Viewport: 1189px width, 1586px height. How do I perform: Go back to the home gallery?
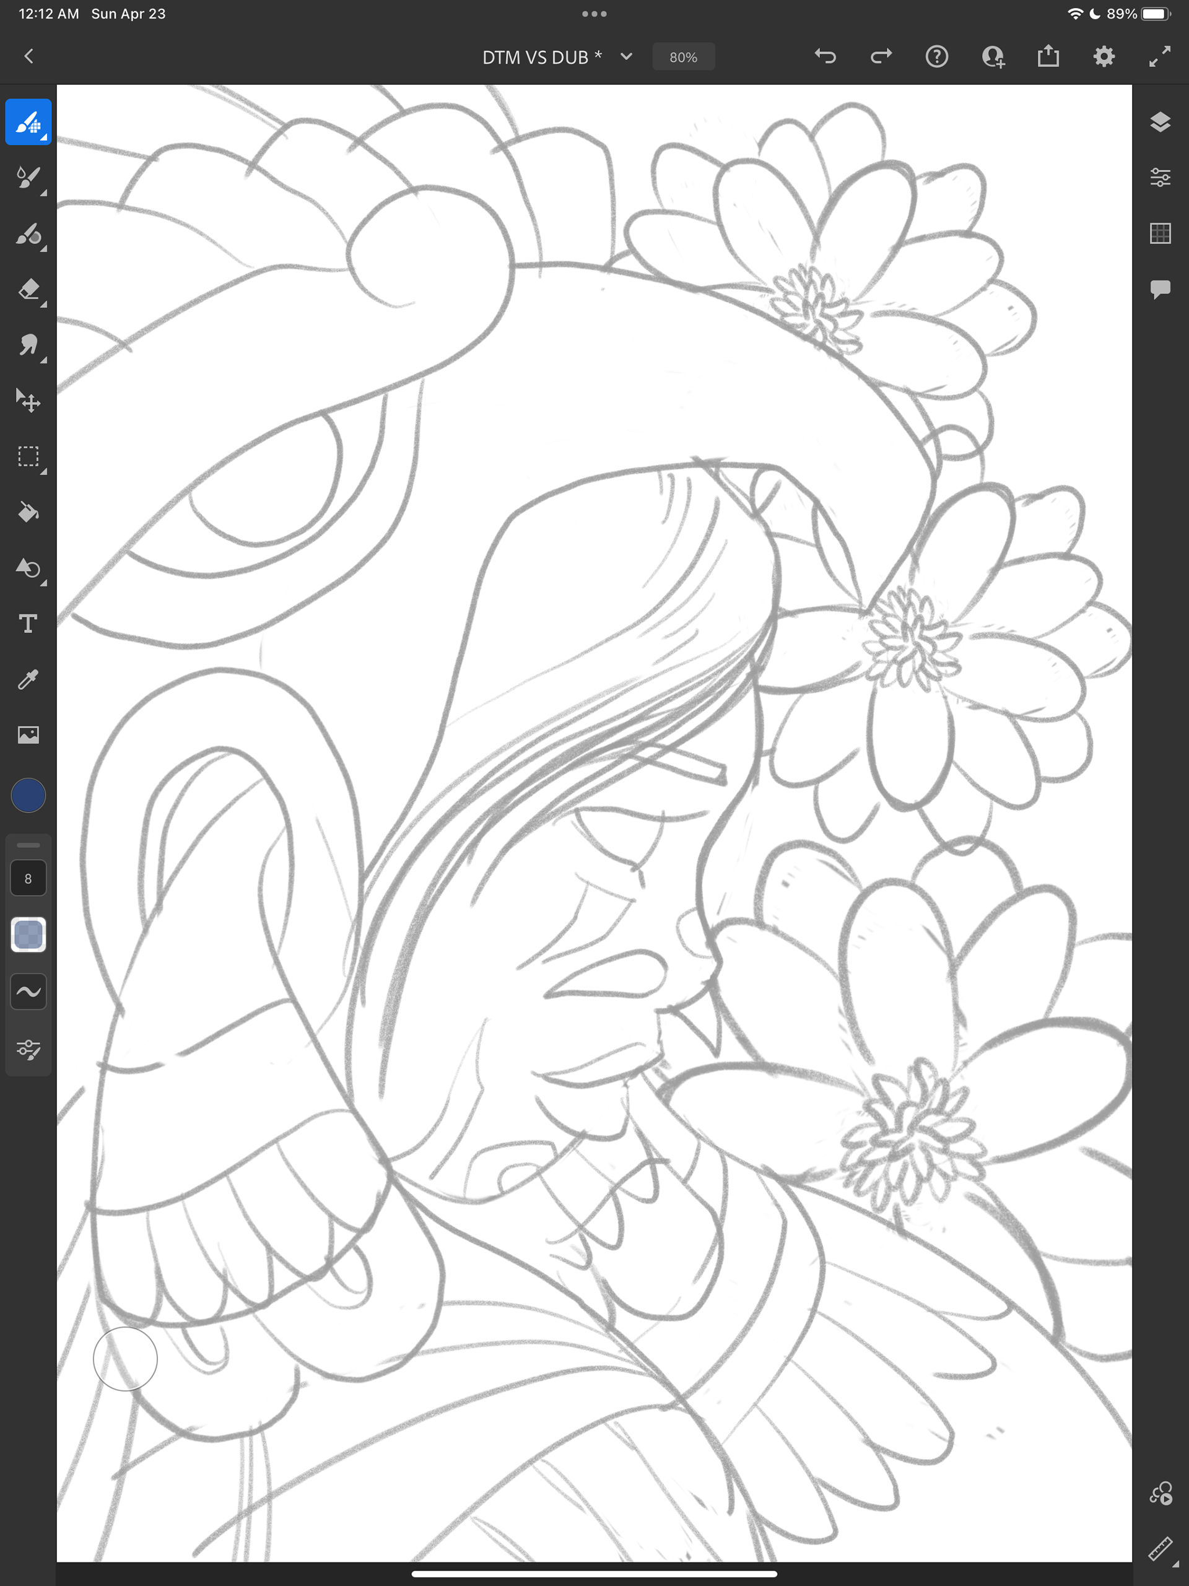tap(28, 56)
